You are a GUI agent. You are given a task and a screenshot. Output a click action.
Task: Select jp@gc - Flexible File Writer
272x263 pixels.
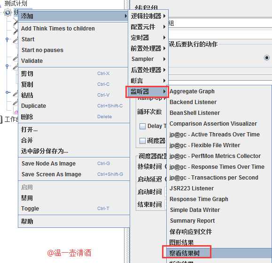219,145
